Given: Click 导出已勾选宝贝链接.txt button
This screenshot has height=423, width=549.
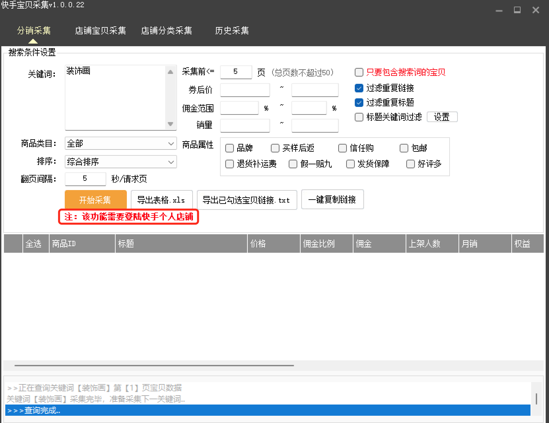Looking at the screenshot, I should 247,200.
